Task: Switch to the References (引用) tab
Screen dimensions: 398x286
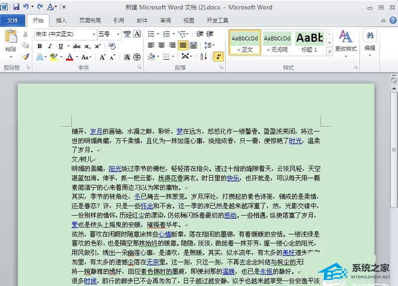Action: [x=118, y=20]
